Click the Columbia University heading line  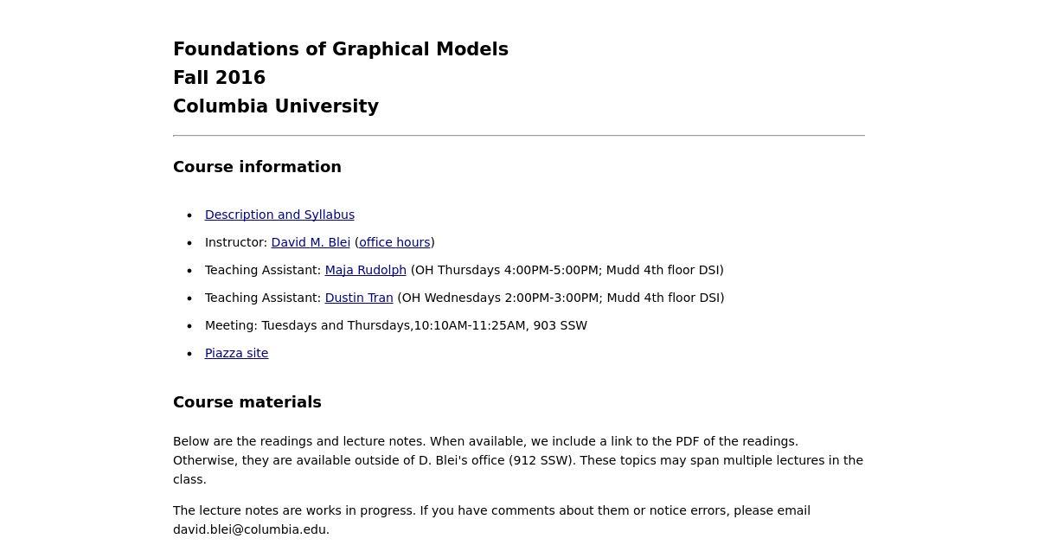(276, 106)
